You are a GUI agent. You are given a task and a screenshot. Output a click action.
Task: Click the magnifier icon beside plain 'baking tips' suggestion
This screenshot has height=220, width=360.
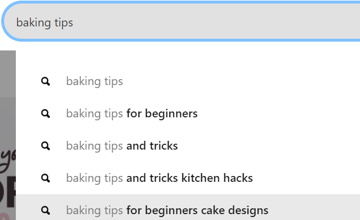coord(45,81)
